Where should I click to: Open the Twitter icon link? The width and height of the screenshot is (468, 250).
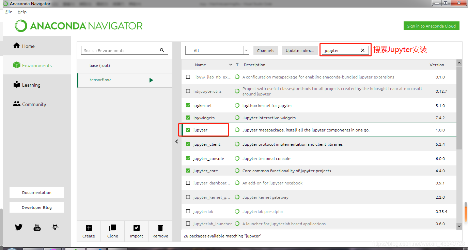(19, 227)
